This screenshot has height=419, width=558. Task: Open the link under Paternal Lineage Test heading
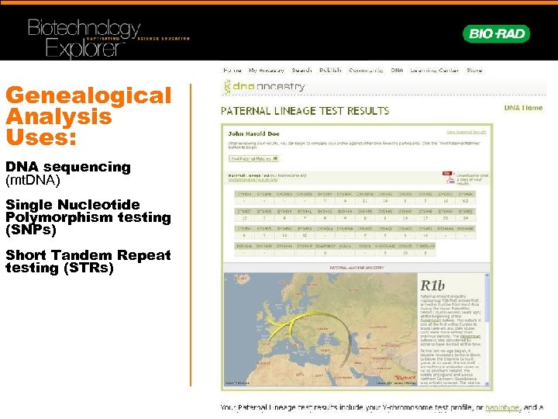253,180
